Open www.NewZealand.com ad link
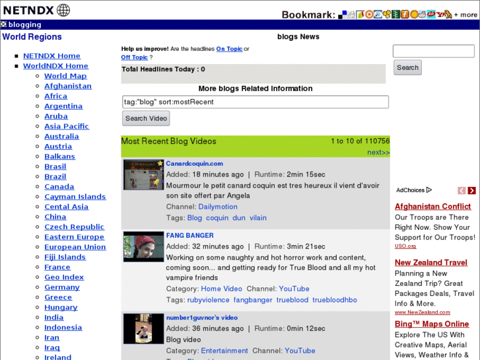The width and height of the screenshot is (480, 360). coord(422,312)
